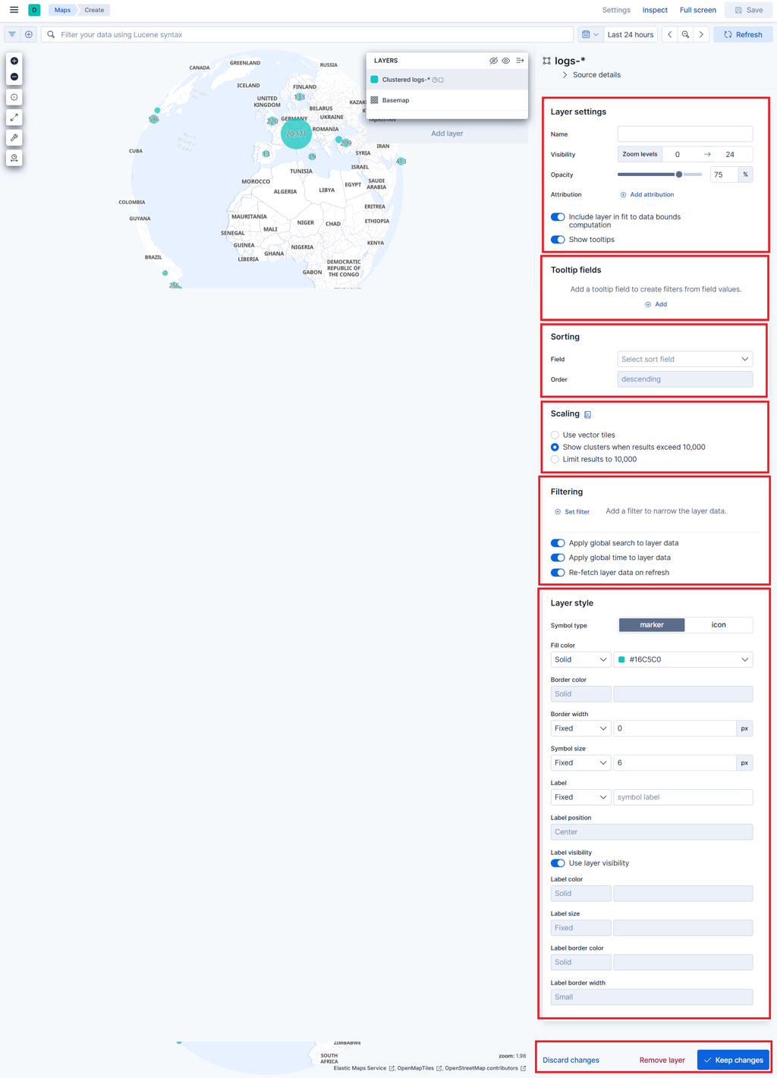Open the map tools wrench icon
The width and height of the screenshot is (777, 1078).
(14, 138)
